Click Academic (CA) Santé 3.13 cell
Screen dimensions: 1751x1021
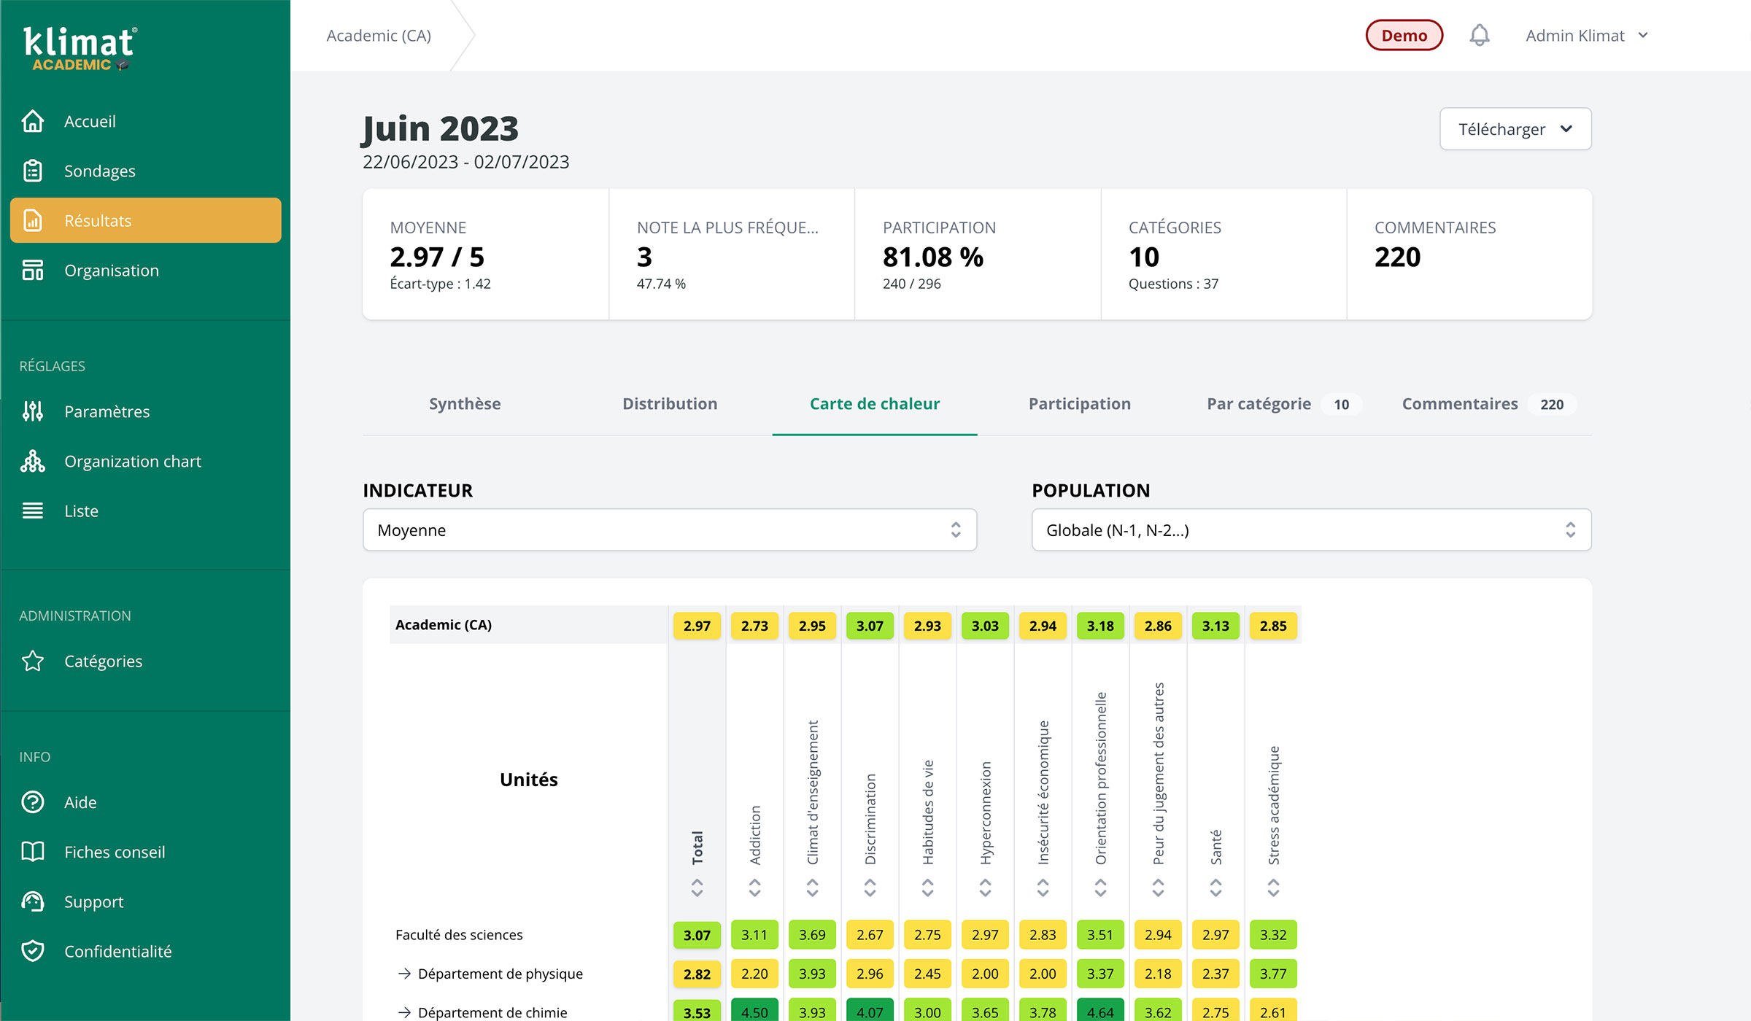click(1216, 626)
